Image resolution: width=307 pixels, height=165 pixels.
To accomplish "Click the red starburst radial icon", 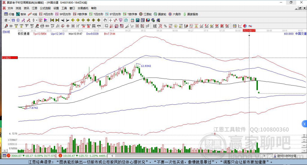I will 67,26.
